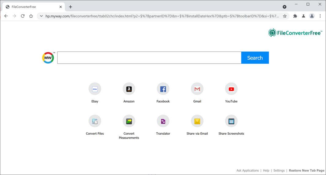Open the Ask Applications link

point(247,170)
